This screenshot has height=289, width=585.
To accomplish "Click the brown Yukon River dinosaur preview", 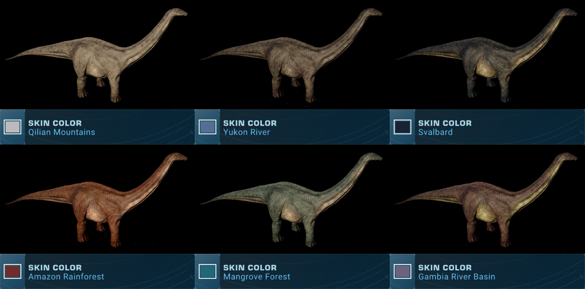I will coord(291,56).
